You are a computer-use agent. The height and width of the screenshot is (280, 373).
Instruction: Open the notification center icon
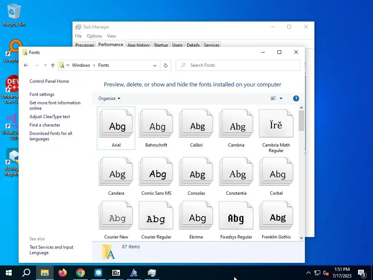[x=362, y=273]
